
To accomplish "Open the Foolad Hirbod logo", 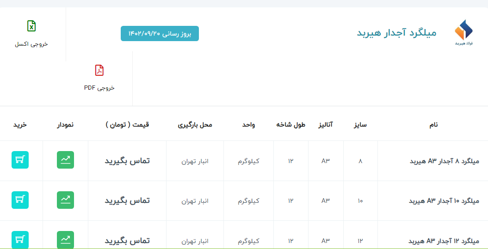I will [x=463, y=32].
